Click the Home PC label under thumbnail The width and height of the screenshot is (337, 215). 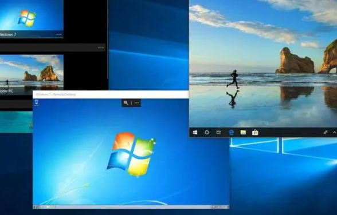[6, 91]
